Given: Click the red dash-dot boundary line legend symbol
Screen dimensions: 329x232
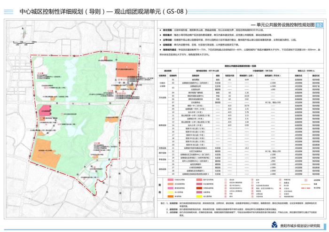Looking at the screenshot, I should pyautogui.click(x=305, y=188).
